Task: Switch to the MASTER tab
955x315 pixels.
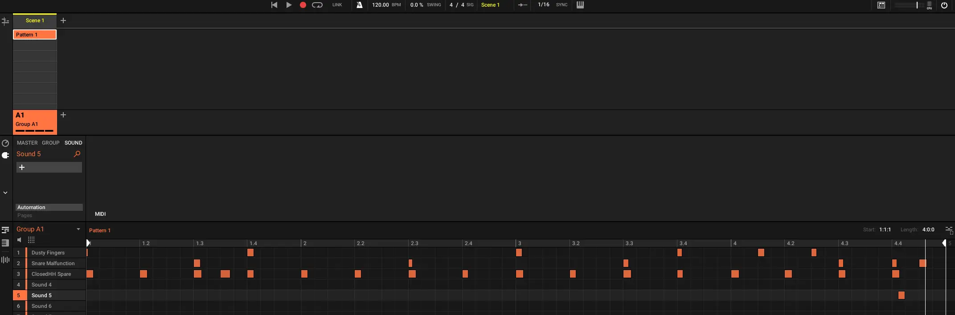Action: pos(27,143)
